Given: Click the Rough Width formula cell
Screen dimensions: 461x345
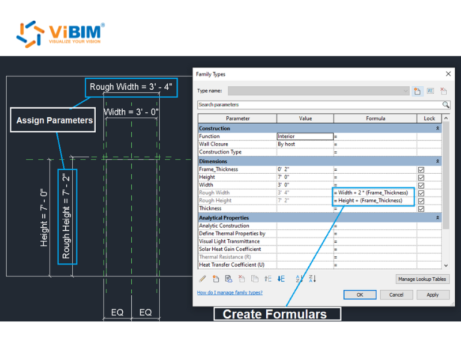Looking at the screenshot, I should coord(375,193).
